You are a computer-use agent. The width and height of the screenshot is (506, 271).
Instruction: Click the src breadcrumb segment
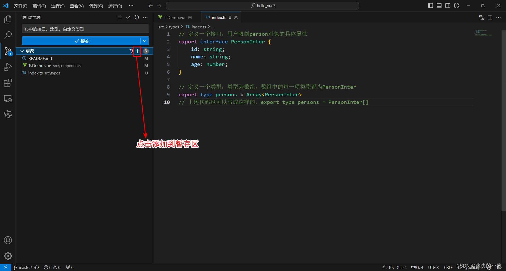pos(161,27)
